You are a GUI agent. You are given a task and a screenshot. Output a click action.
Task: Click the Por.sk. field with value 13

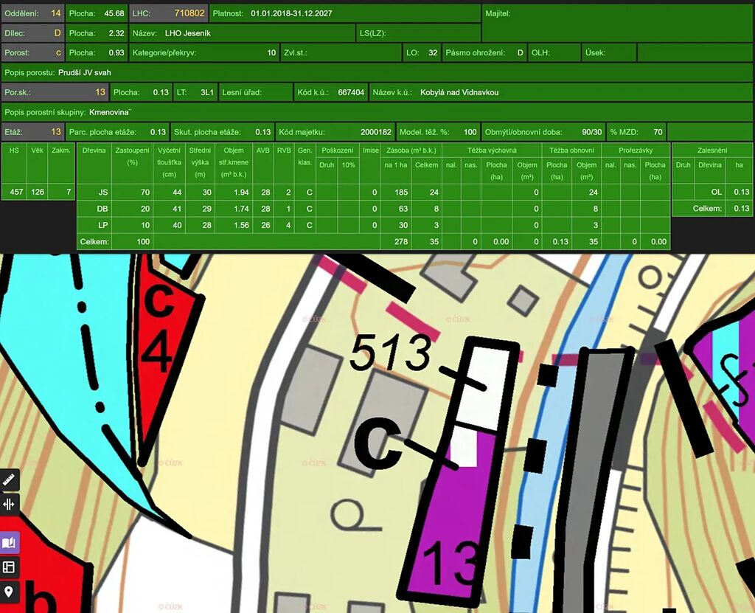pos(54,92)
